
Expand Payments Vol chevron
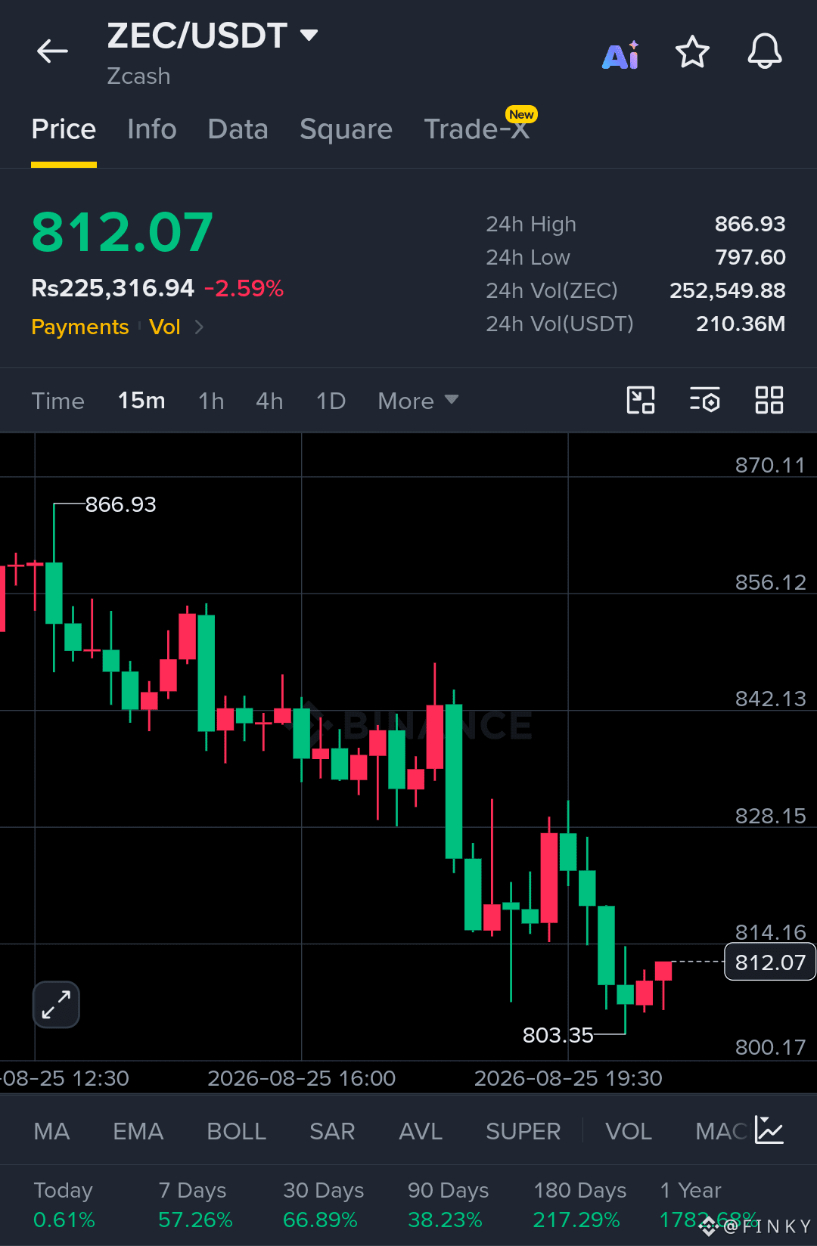pyautogui.click(x=199, y=327)
